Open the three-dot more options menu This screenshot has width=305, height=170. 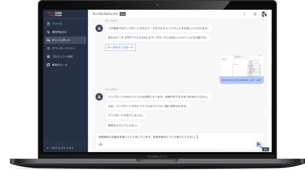click(x=244, y=14)
